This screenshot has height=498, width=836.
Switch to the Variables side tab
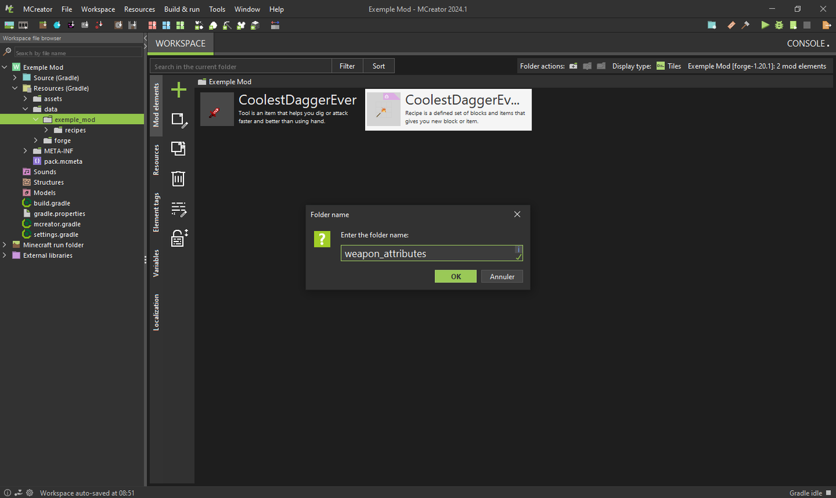pyautogui.click(x=156, y=263)
